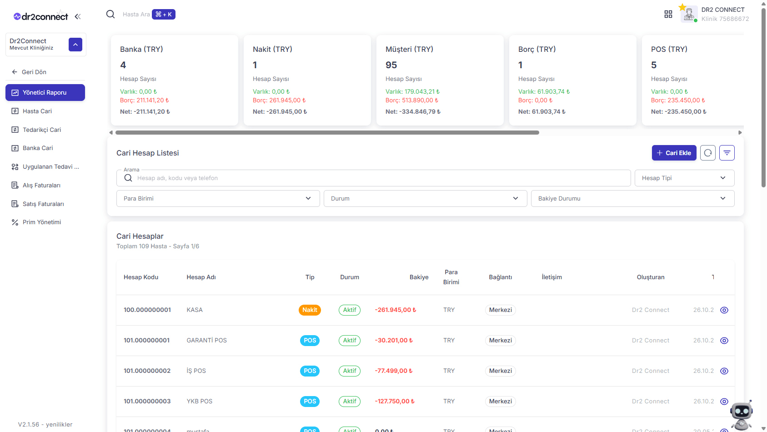Expand the Hesap Tipi dropdown
The image size is (767, 432).
point(685,178)
